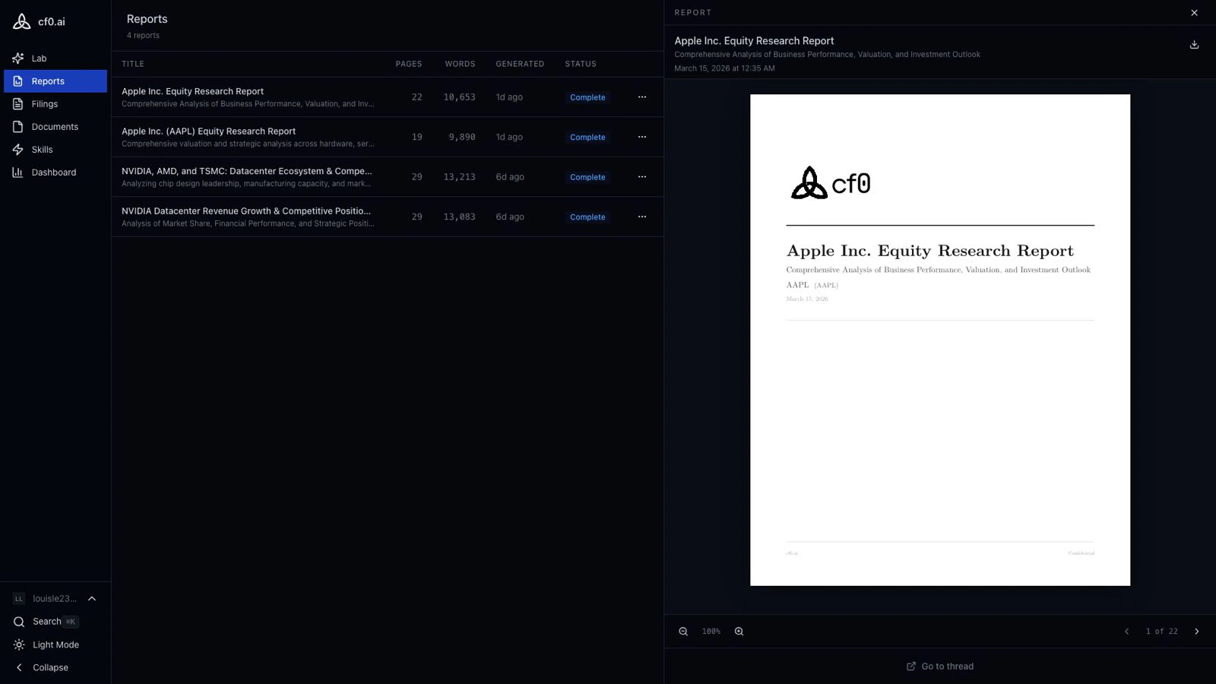This screenshot has height=684, width=1216.
Task: Click the PAGES column header
Action: pos(409,64)
